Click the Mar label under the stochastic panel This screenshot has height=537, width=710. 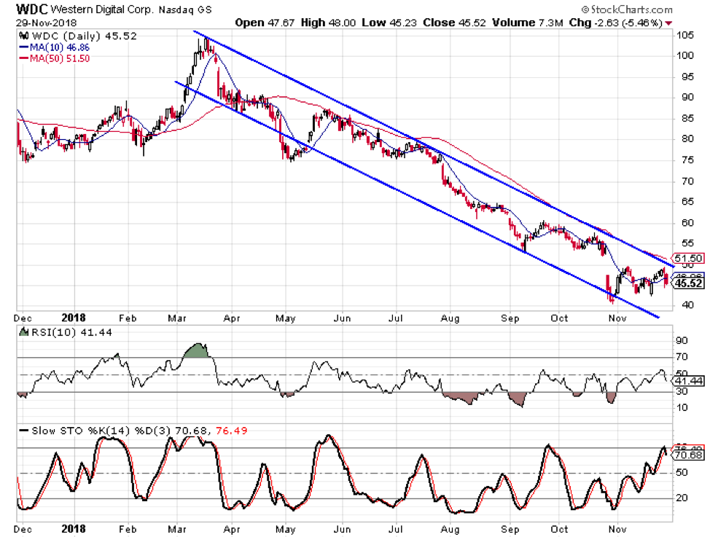[177, 529]
